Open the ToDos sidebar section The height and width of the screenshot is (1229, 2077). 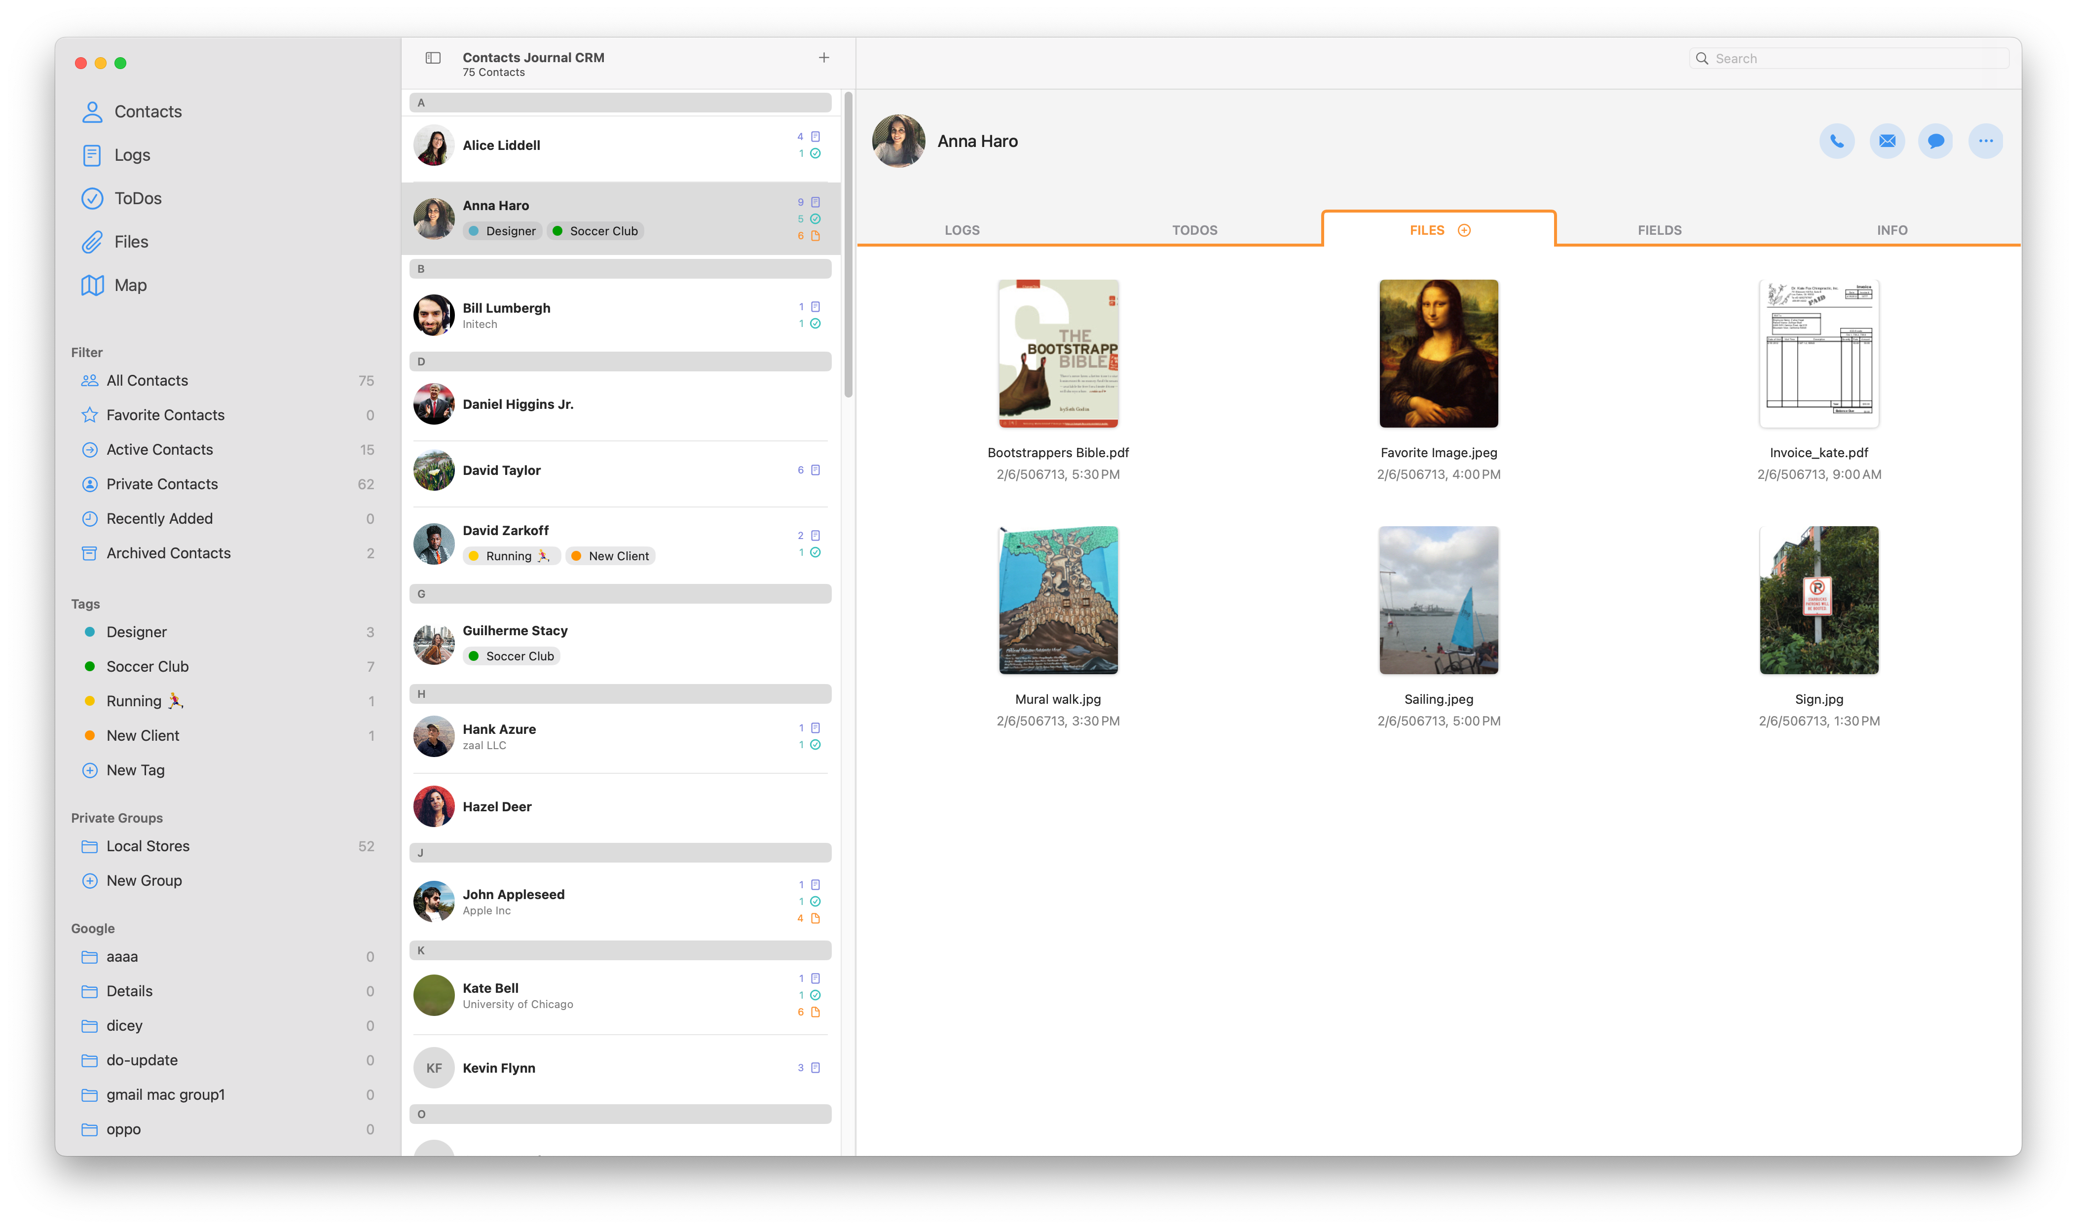(x=122, y=199)
